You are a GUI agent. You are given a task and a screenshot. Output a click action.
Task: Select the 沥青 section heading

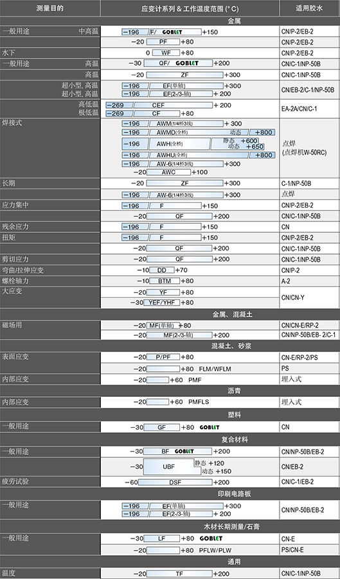point(234,391)
